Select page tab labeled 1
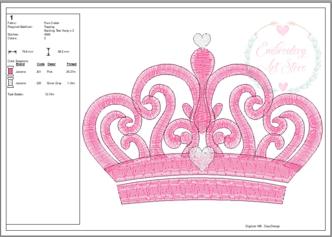Viewport: 332px width, 237px height. click(x=11, y=18)
